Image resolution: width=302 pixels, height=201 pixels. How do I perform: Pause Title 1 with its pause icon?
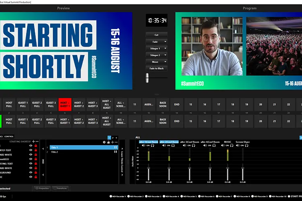(116, 148)
